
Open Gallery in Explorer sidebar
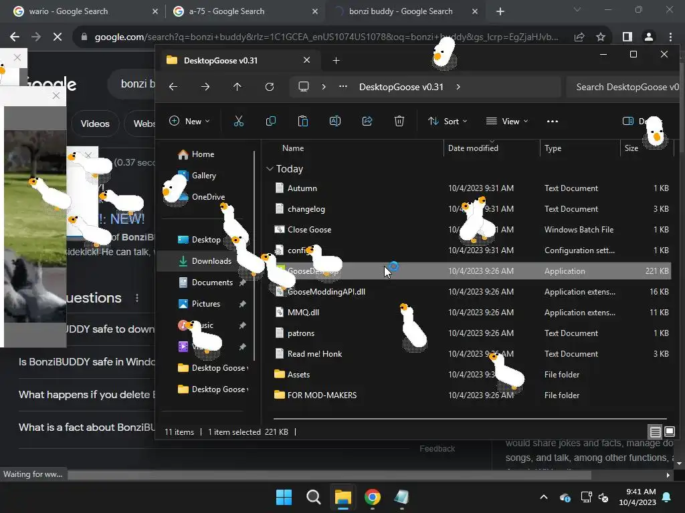pos(203,176)
